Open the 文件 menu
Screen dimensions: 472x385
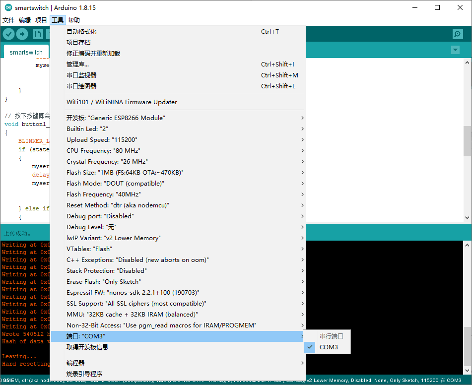click(8, 20)
